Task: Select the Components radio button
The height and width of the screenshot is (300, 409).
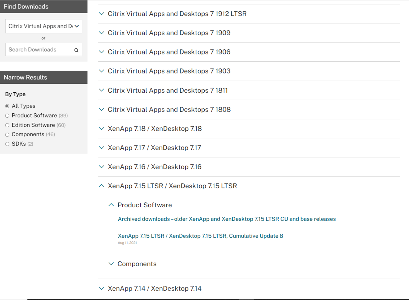Action: point(7,135)
